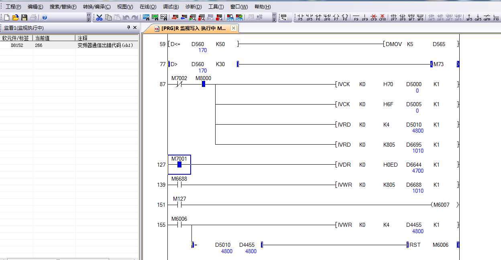Insert normally open contact (F5)

(x=300, y=18)
